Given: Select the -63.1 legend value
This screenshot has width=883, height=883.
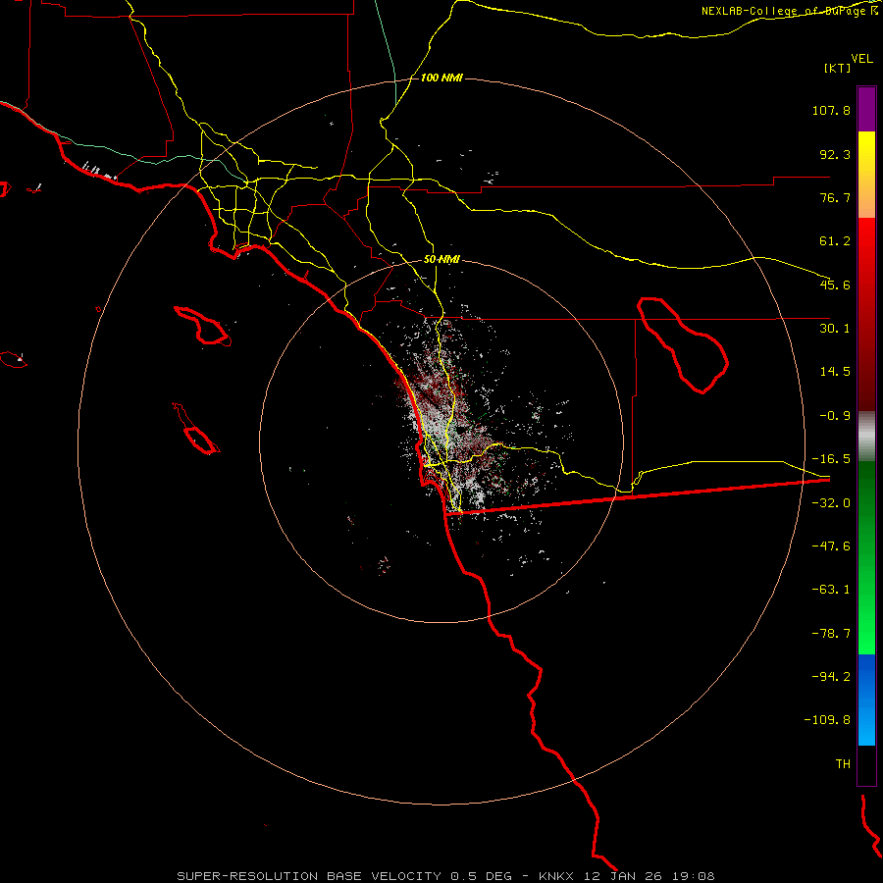Looking at the screenshot, I should 831,590.
